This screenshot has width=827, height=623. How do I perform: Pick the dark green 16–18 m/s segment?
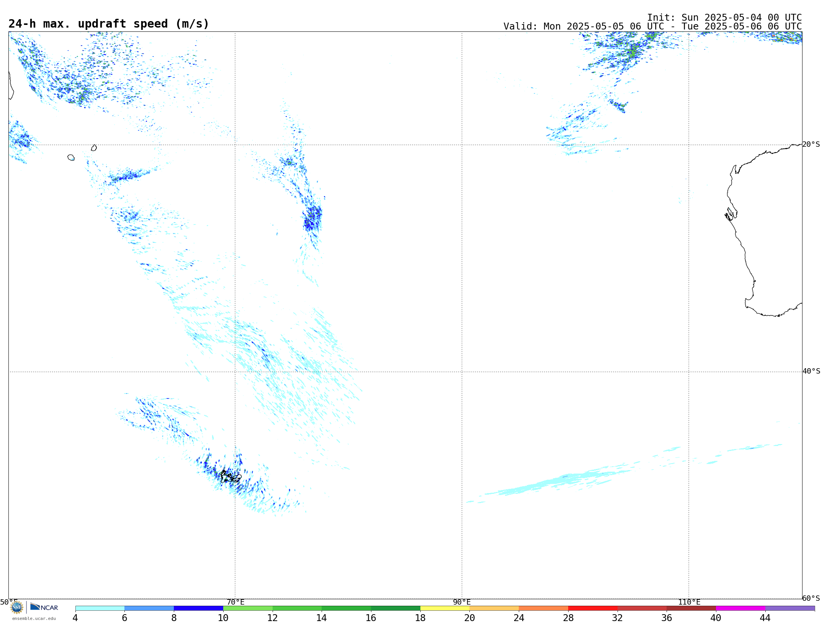396,608
